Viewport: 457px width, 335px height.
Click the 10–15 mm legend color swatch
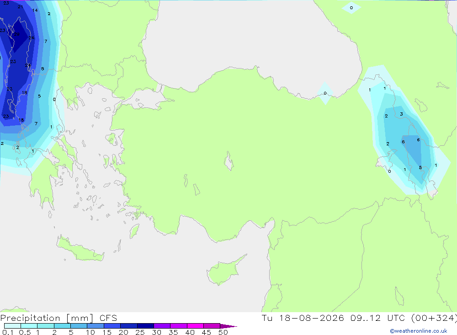pyautogui.click(x=96, y=326)
